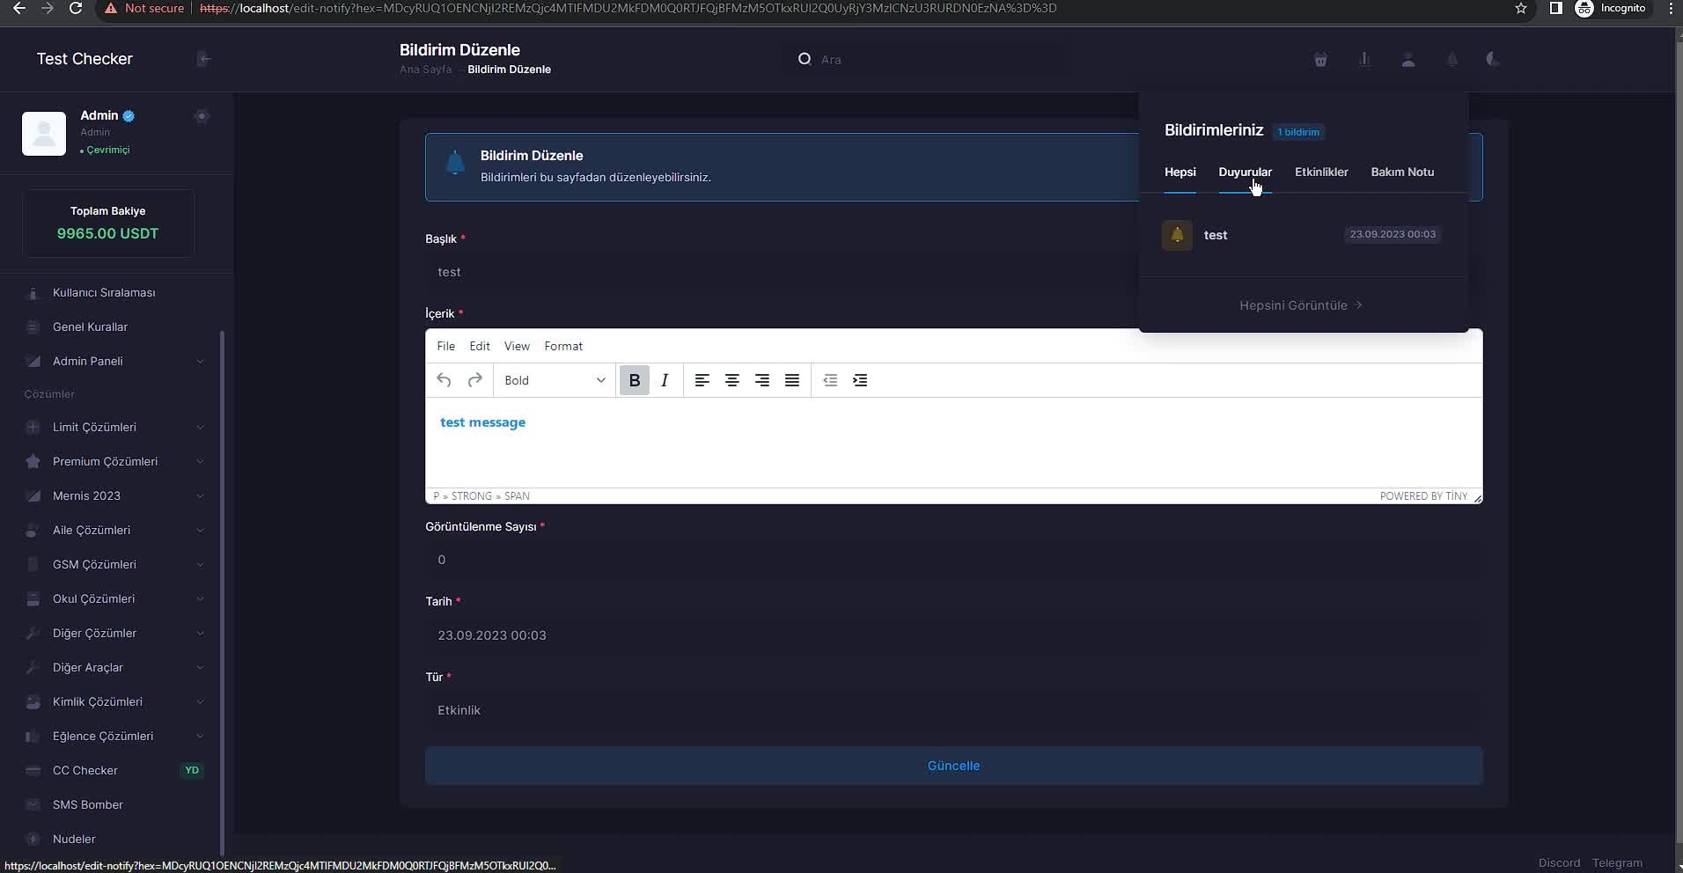The image size is (1683, 873).
Task: Toggle dark mode moon icon
Action: pos(1492,60)
